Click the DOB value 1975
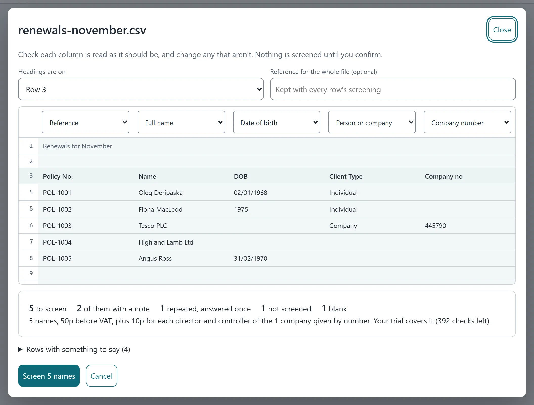The image size is (534, 405). pyautogui.click(x=241, y=209)
